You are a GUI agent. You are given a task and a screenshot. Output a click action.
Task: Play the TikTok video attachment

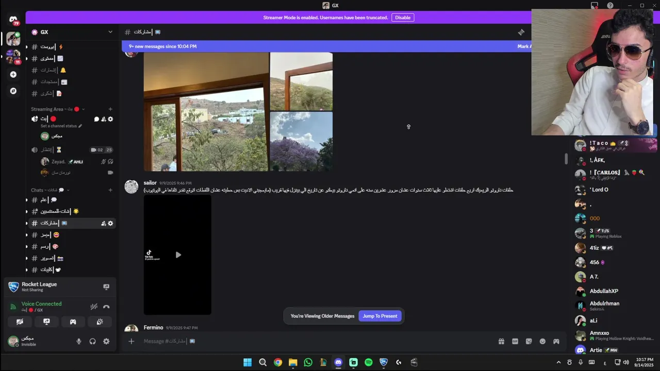[178, 255]
